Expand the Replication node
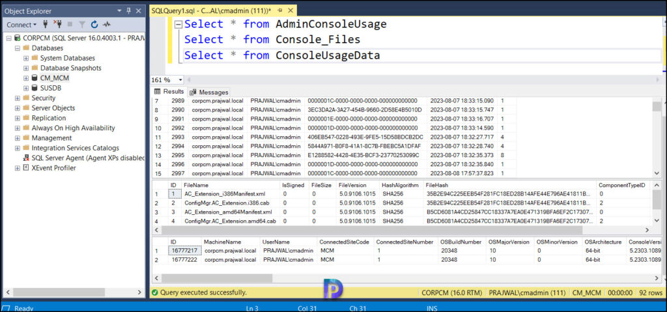 18,118
